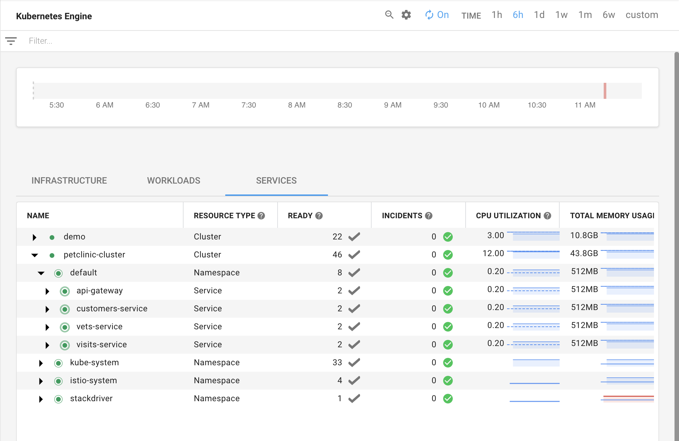
Task: Click the green incidents checkmark for customers-service
Action: click(448, 308)
